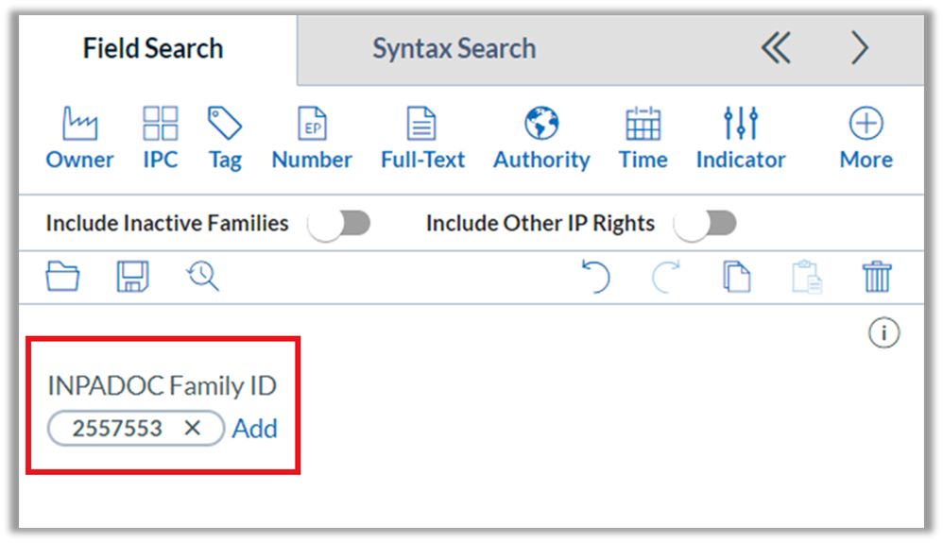This screenshot has height=543, width=943.
Task: Toggle Include Other IP Rights
Action: tap(705, 224)
